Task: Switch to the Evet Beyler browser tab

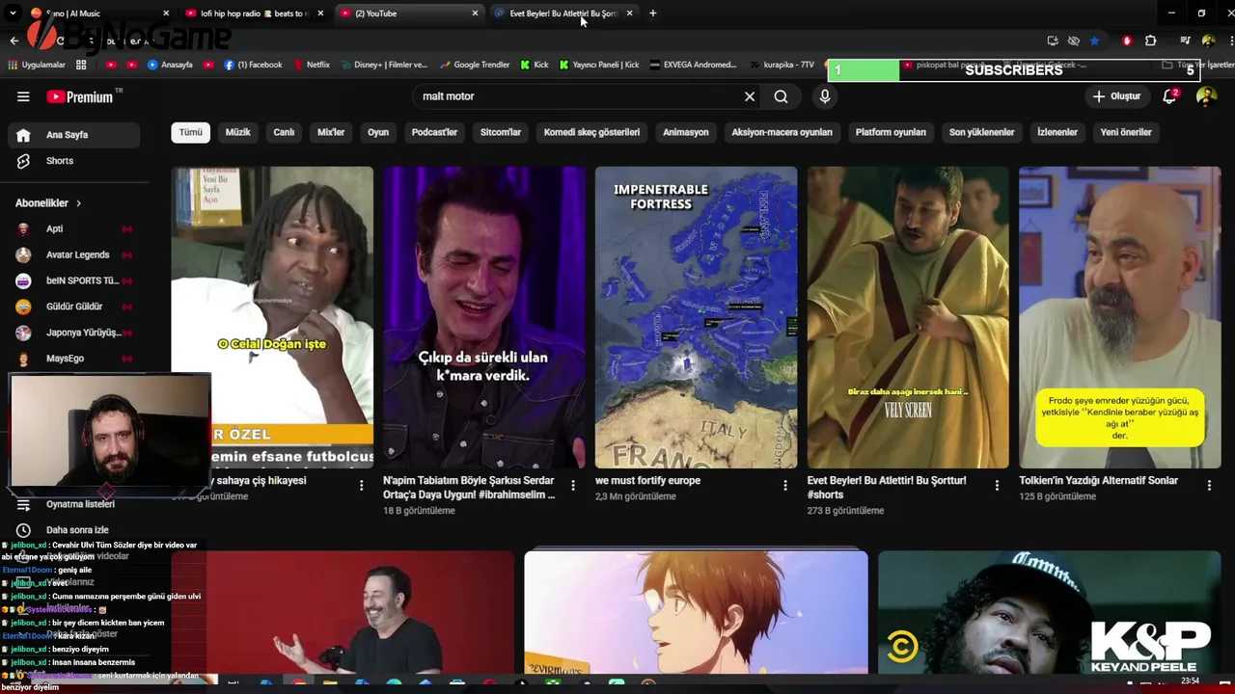Action: tap(563, 13)
